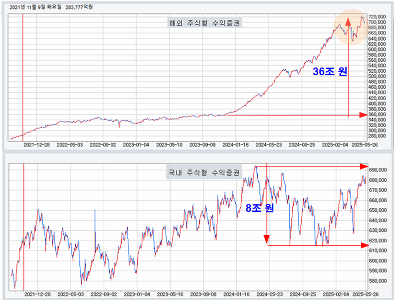Click 2021-12-28 date under the domestic chart

(37, 294)
